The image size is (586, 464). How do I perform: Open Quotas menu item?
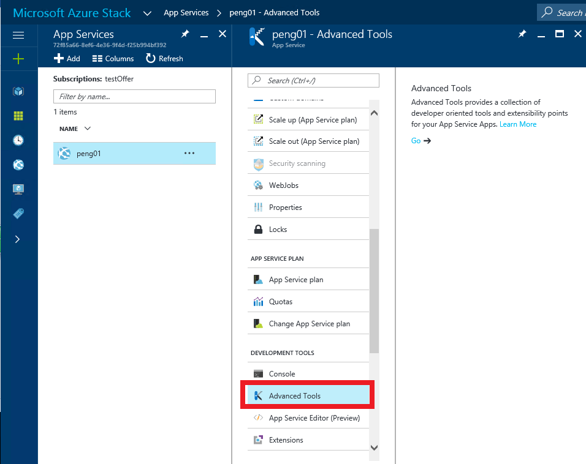308,302
